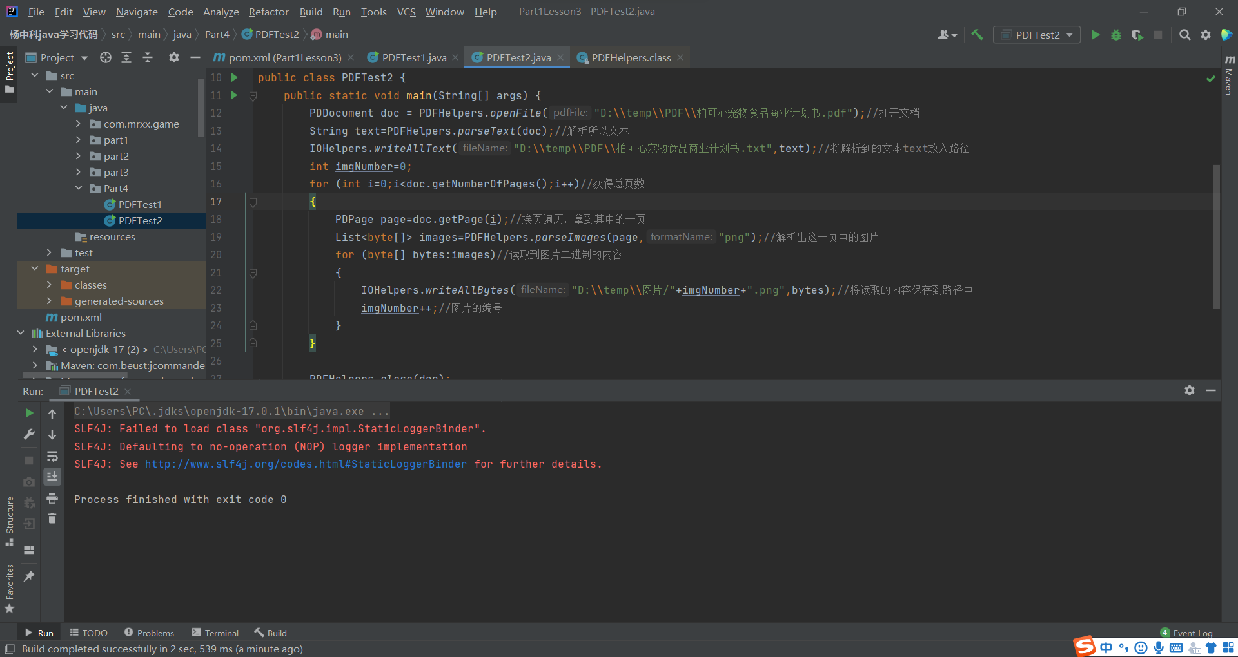Click the Print icon in Run console
This screenshot has height=657, width=1238.
[52, 498]
